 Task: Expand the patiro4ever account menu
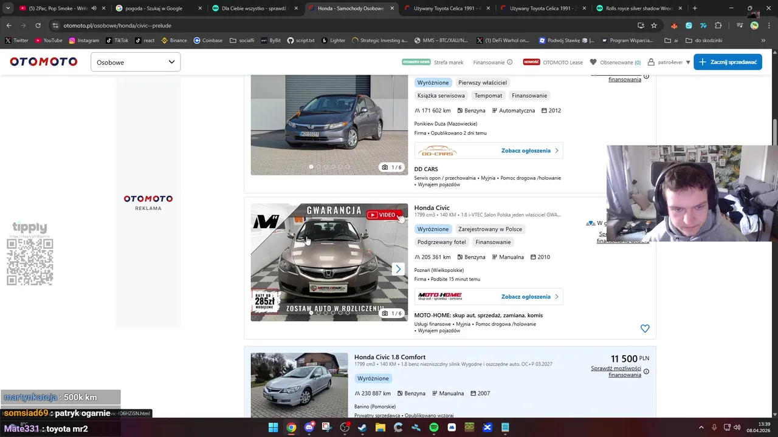click(669, 62)
